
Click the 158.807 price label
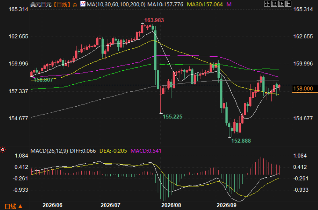pyautogui.click(x=43, y=80)
